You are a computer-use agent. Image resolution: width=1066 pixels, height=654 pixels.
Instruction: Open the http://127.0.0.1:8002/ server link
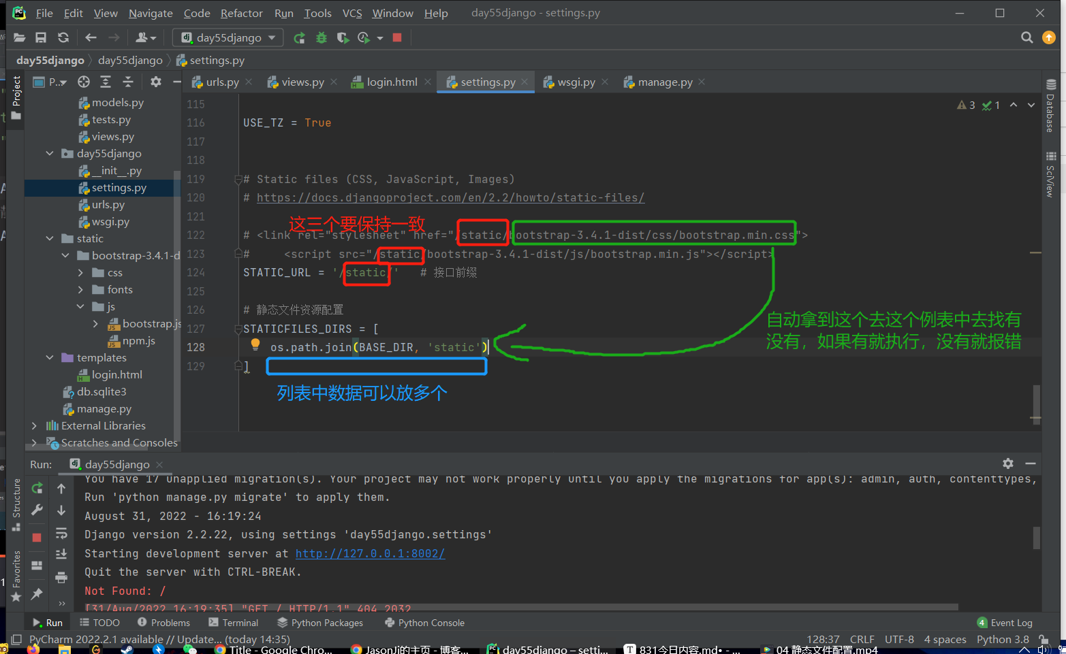coord(370,553)
